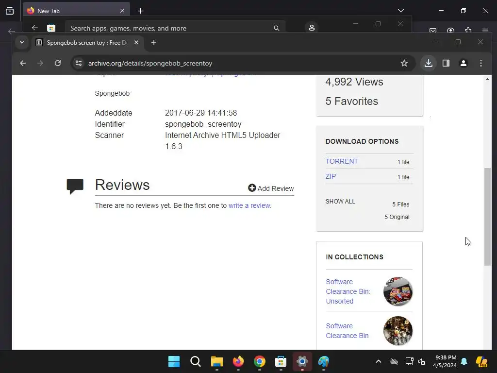
Task: Download the TORRENT file
Action: (342, 161)
